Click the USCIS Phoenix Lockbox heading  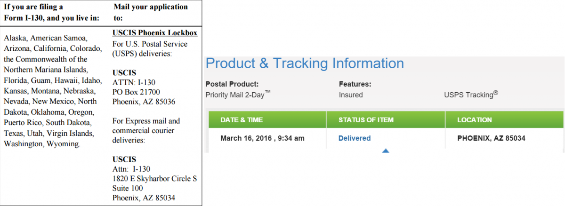[155, 33]
